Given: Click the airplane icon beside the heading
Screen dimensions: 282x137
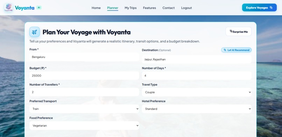Looking at the screenshot, I should [x=35, y=32].
